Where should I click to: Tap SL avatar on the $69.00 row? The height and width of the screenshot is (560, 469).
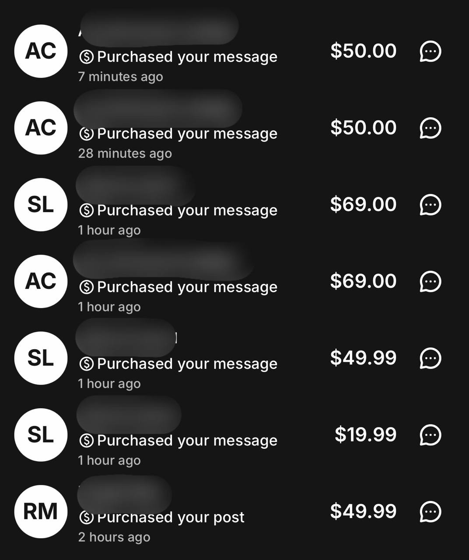[x=41, y=205]
